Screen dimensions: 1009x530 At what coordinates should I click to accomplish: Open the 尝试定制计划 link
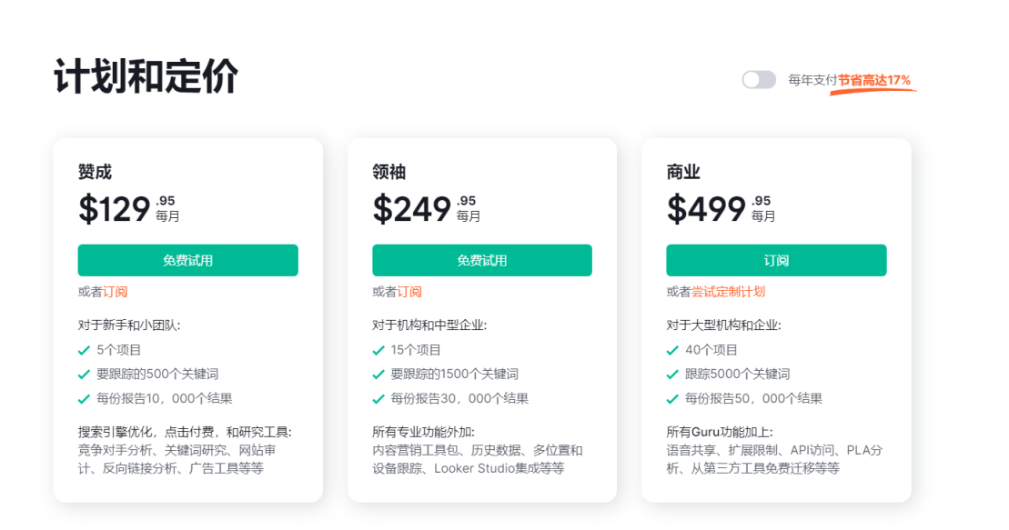tap(728, 292)
